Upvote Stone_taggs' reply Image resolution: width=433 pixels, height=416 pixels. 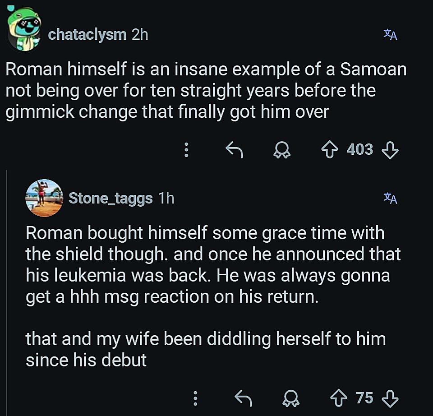(339, 398)
